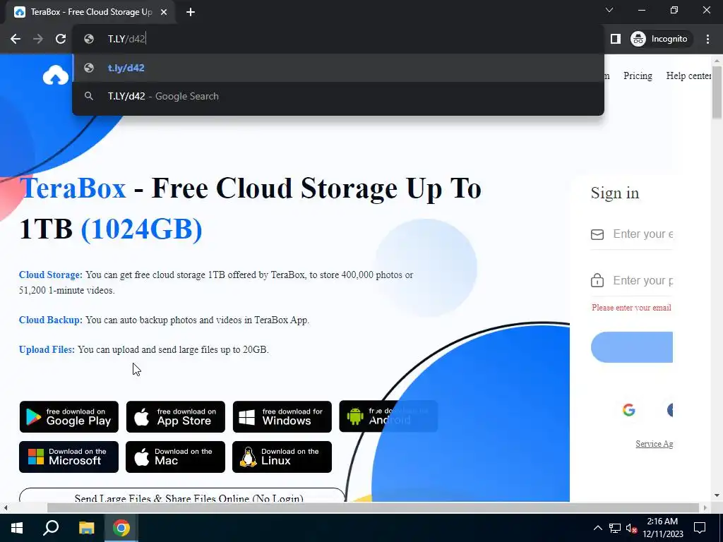This screenshot has height=542, width=723.
Task: Sign in with the Google icon
Action: click(629, 410)
